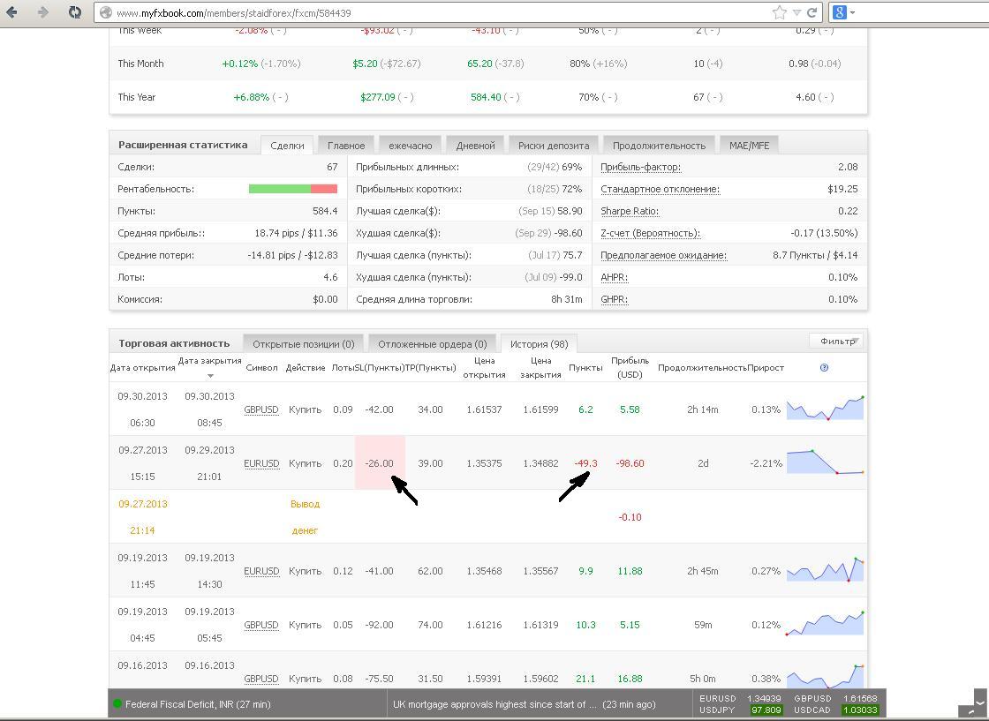
Task: Click the 584.4 Пункты statistic value
Action: tap(325, 211)
